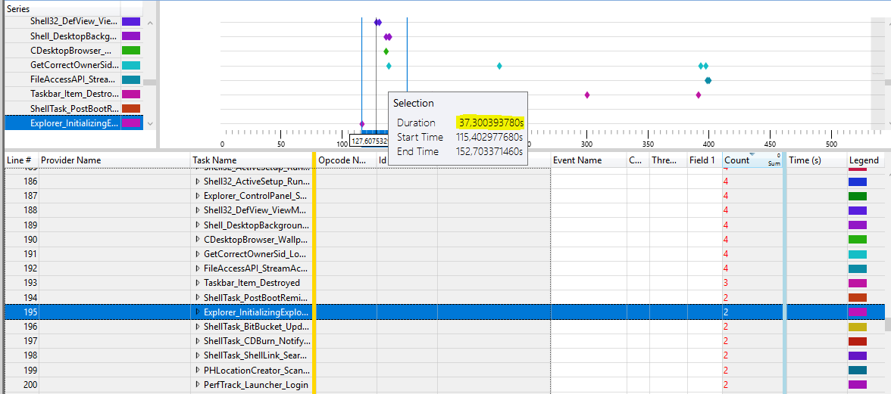Expand the Taskbar_Item_Destroyed task row
This screenshot has height=394, width=891.
tap(198, 282)
